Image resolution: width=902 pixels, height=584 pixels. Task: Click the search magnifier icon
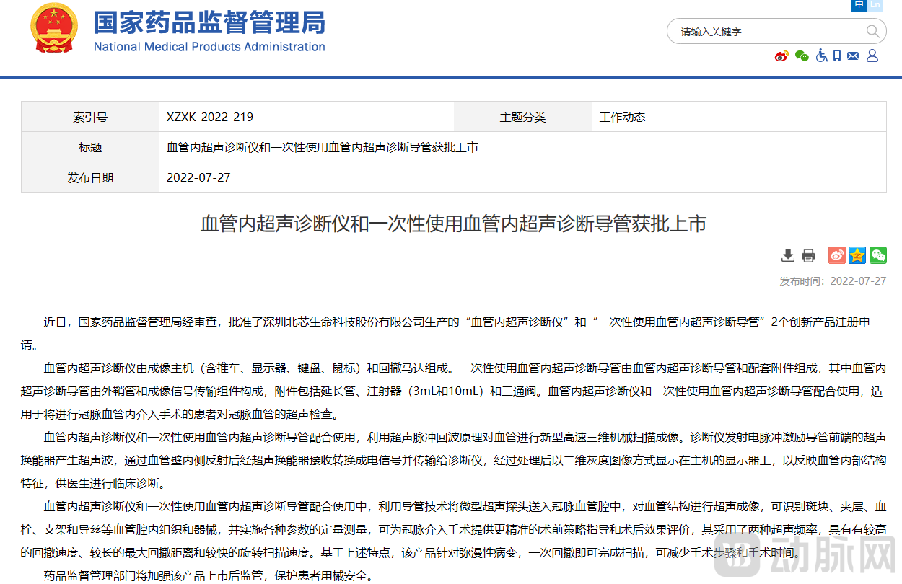pos(872,31)
